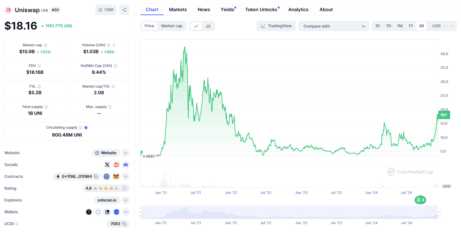Screen dimensions: 461x232
Task: Switch to the News tab
Action: (x=204, y=10)
